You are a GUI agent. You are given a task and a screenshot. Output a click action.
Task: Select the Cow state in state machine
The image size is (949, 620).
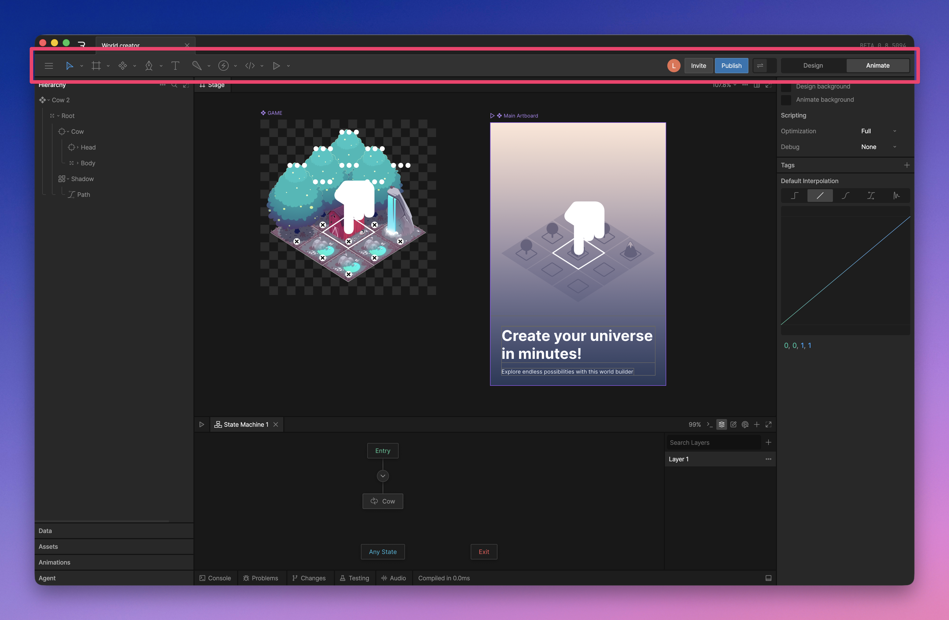pos(383,501)
